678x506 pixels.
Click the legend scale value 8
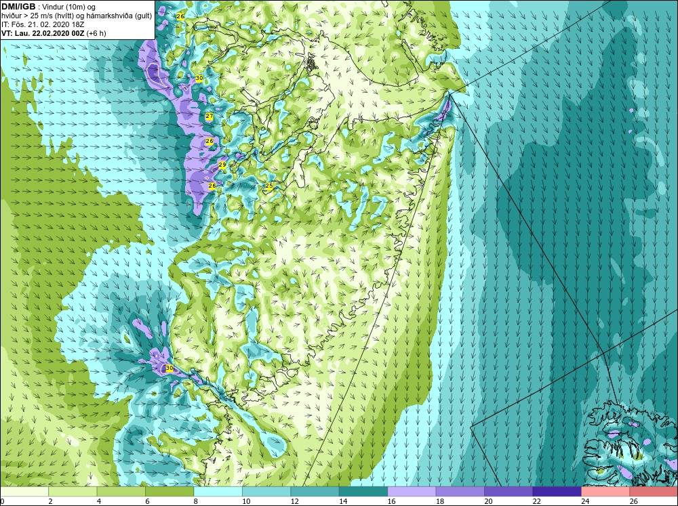click(x=196, y=501)
